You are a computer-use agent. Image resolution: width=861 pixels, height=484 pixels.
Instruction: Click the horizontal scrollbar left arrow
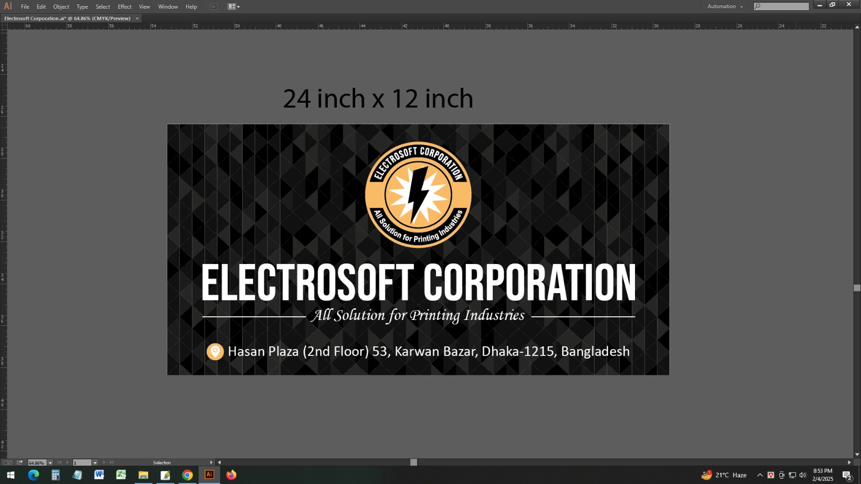click(x=219, y=462)
